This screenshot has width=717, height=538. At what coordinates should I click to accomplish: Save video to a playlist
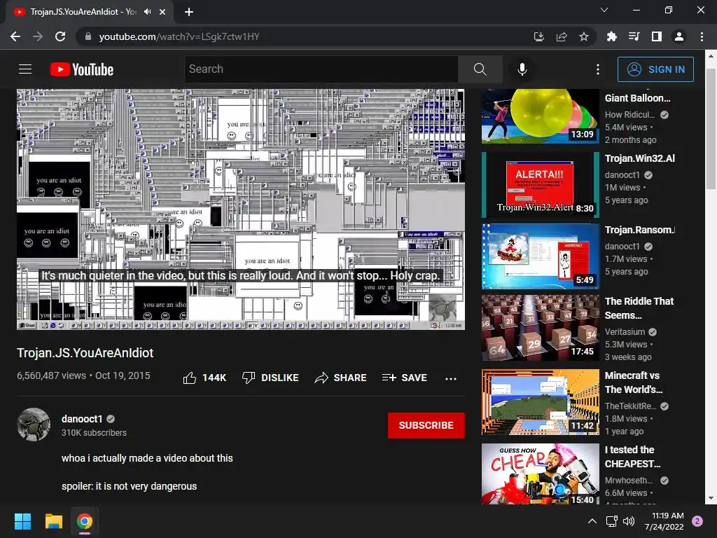(405, 378)
